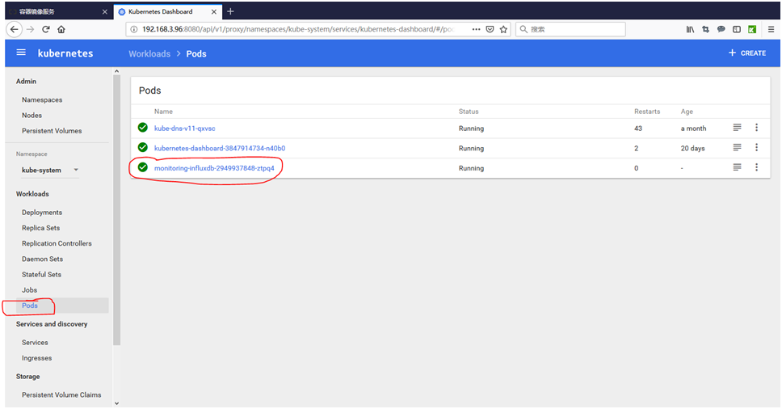Click the sidebar scroll down arrow
This screenshot has width=782, height=409.
[x=116, y=403]
